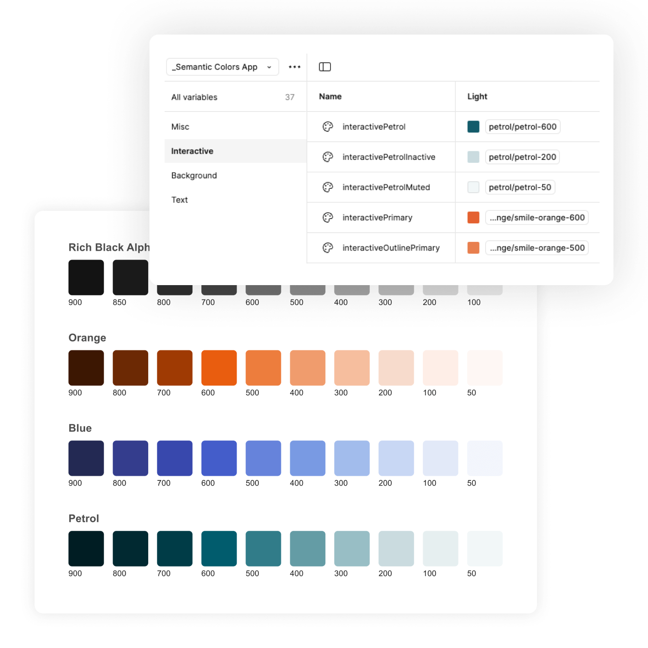648x648 pixels.
Task: Select the Interactive group
Action: click(x=235, y=151)
